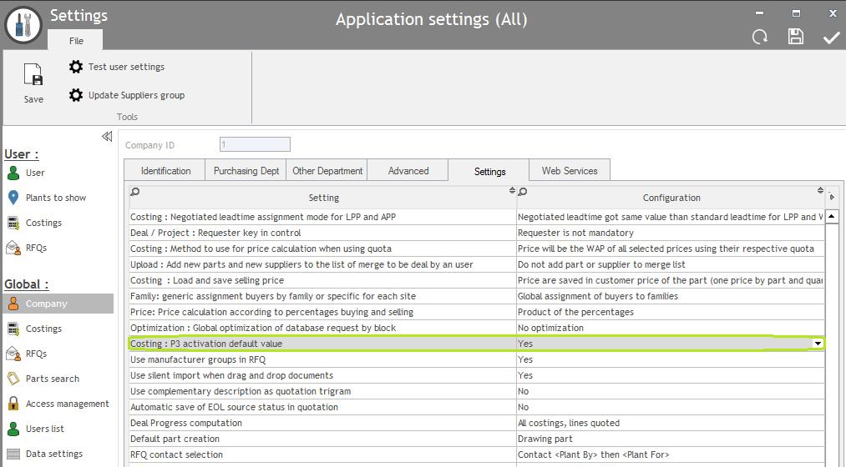This screenshot has height=467, width=846.
Task: Switch to the Web Services tab
Action: click(569, 171)
